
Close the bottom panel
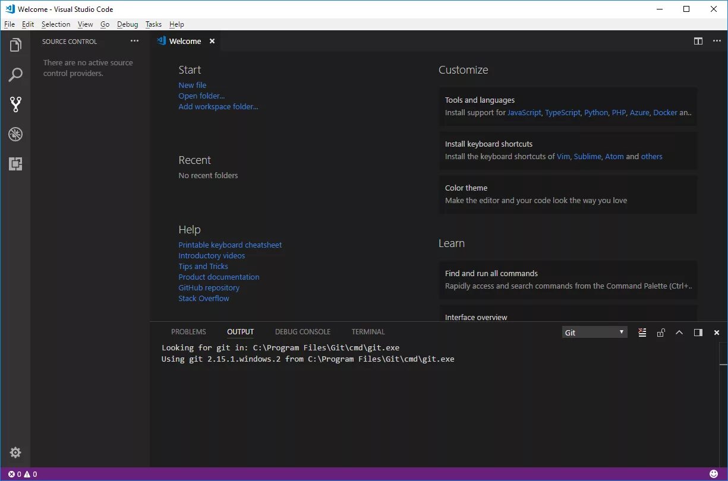[x=717, y=333]
